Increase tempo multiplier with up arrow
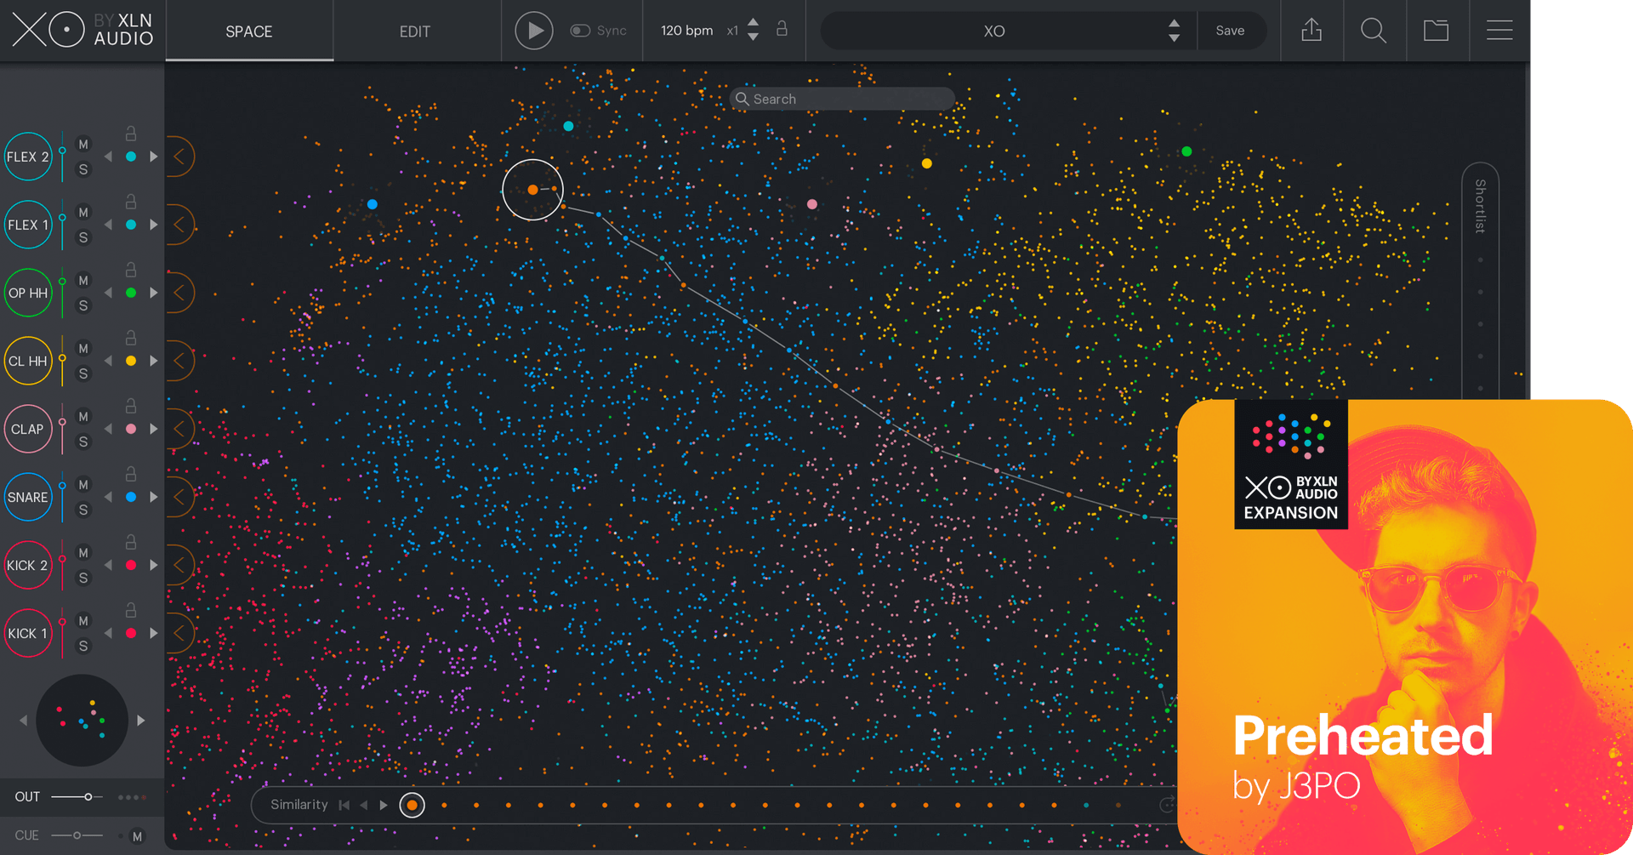 coord(753,22)
